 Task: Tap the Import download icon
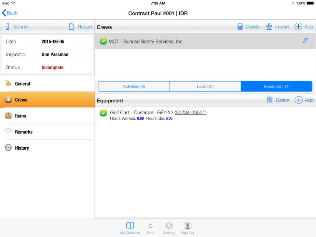[269, 27]
